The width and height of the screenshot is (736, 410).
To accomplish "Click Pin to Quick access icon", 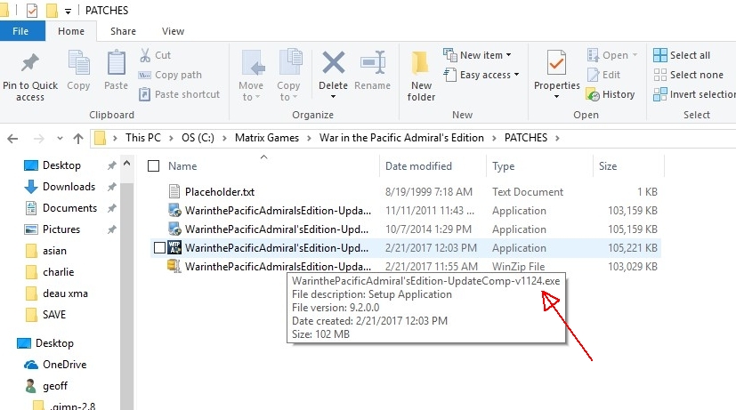I will click(30, 63).
